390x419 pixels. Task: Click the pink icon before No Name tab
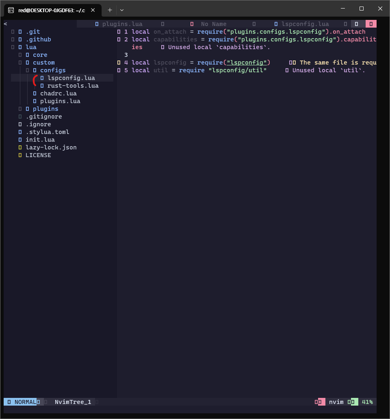192,24
